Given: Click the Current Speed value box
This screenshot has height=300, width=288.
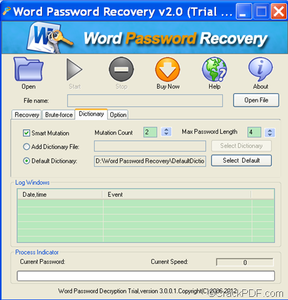Looking at the screenshot, I should point(245,262).
